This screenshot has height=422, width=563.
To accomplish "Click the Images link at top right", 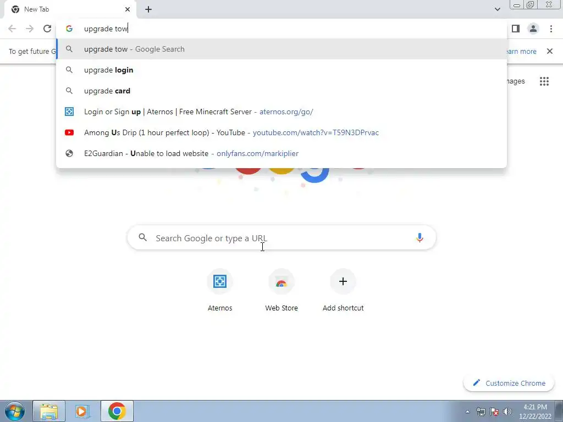I will (x=516, y=81).
